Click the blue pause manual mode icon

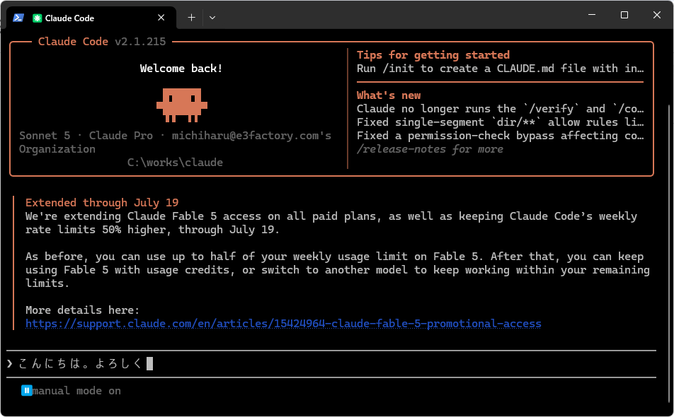tap(27, 390)
